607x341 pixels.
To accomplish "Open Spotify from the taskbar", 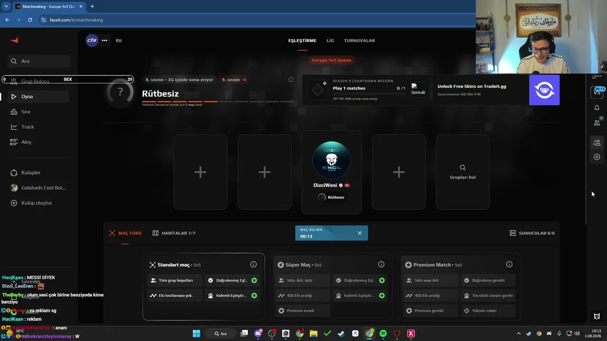I will pyautogui.click(x=383, y=333).
